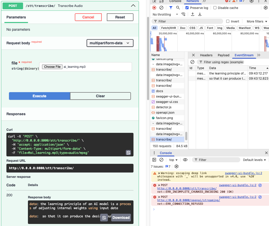Copy the curl command to clipboard
This screenshot has height=226, width=269.
pyautogui.click(x=128, y=153)
